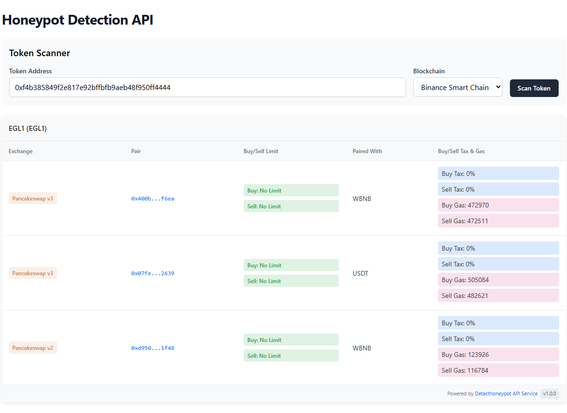The height and width of the screenshot is (413, 567).
Task: Click Buy Tax: 0% in Pancakeswap v2 row
Action: point(498,323)
